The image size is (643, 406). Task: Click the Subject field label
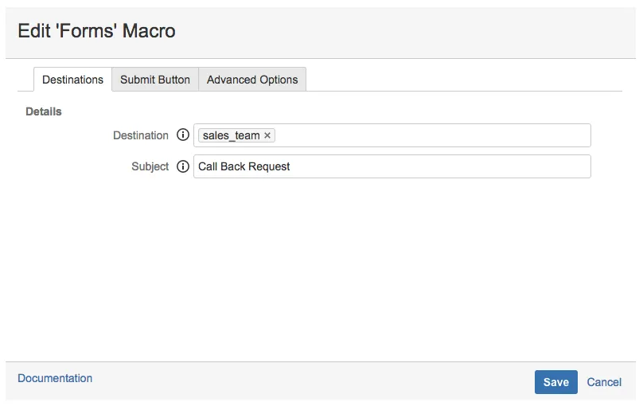150,166
